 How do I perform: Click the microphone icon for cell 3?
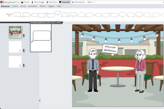pos(24,66)
